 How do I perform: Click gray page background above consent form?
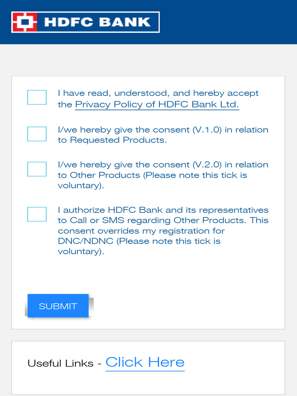click(x=148, y=60)
